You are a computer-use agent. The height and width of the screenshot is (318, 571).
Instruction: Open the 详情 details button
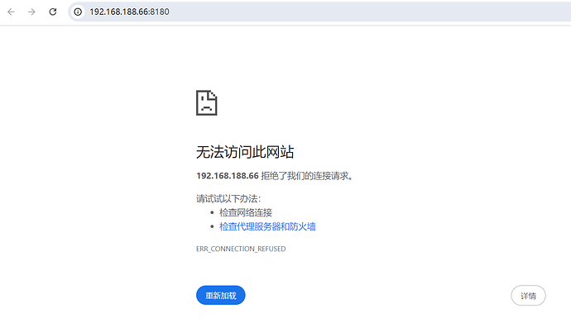tap(528, 296)
